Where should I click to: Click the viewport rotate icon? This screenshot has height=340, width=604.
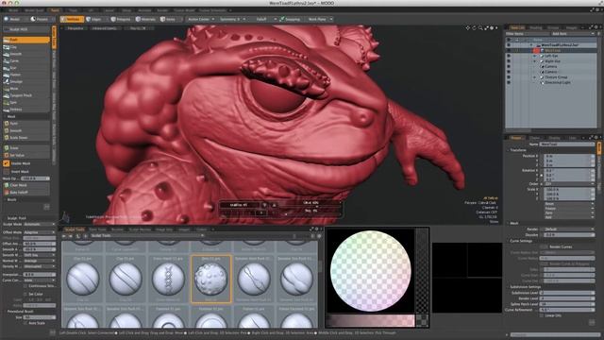pyautogui.click(x=474, y=28)
